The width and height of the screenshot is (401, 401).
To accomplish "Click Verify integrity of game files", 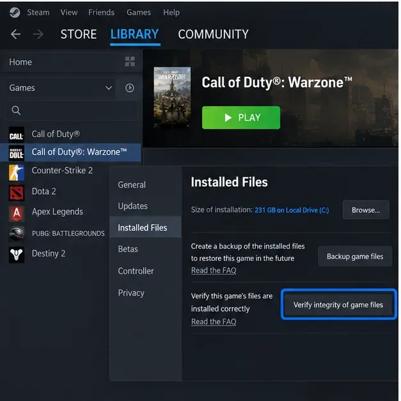I will (338, 305).
